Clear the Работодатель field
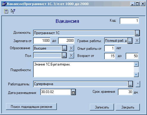This screenshot has width=147, height=115. coord(138,84)
